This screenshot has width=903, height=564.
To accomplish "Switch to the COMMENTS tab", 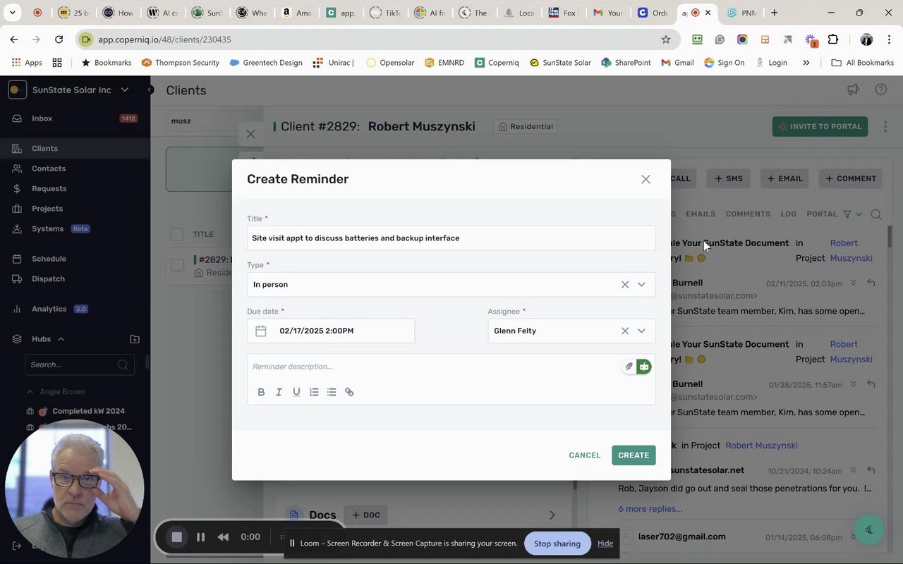I will [x=748, y=214].
